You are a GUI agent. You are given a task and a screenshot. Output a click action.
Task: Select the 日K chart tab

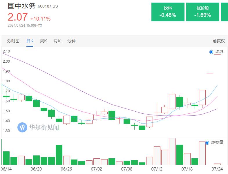[x=30, y=41]
